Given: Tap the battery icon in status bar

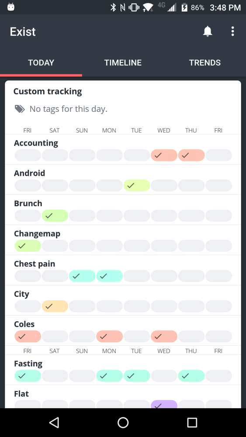Looking at the screenshot, I should click(x=184, y=7).
